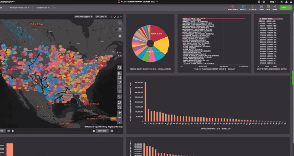Click the Improve this map link
This screenshot has height=156, width=294.
[115, 127]
